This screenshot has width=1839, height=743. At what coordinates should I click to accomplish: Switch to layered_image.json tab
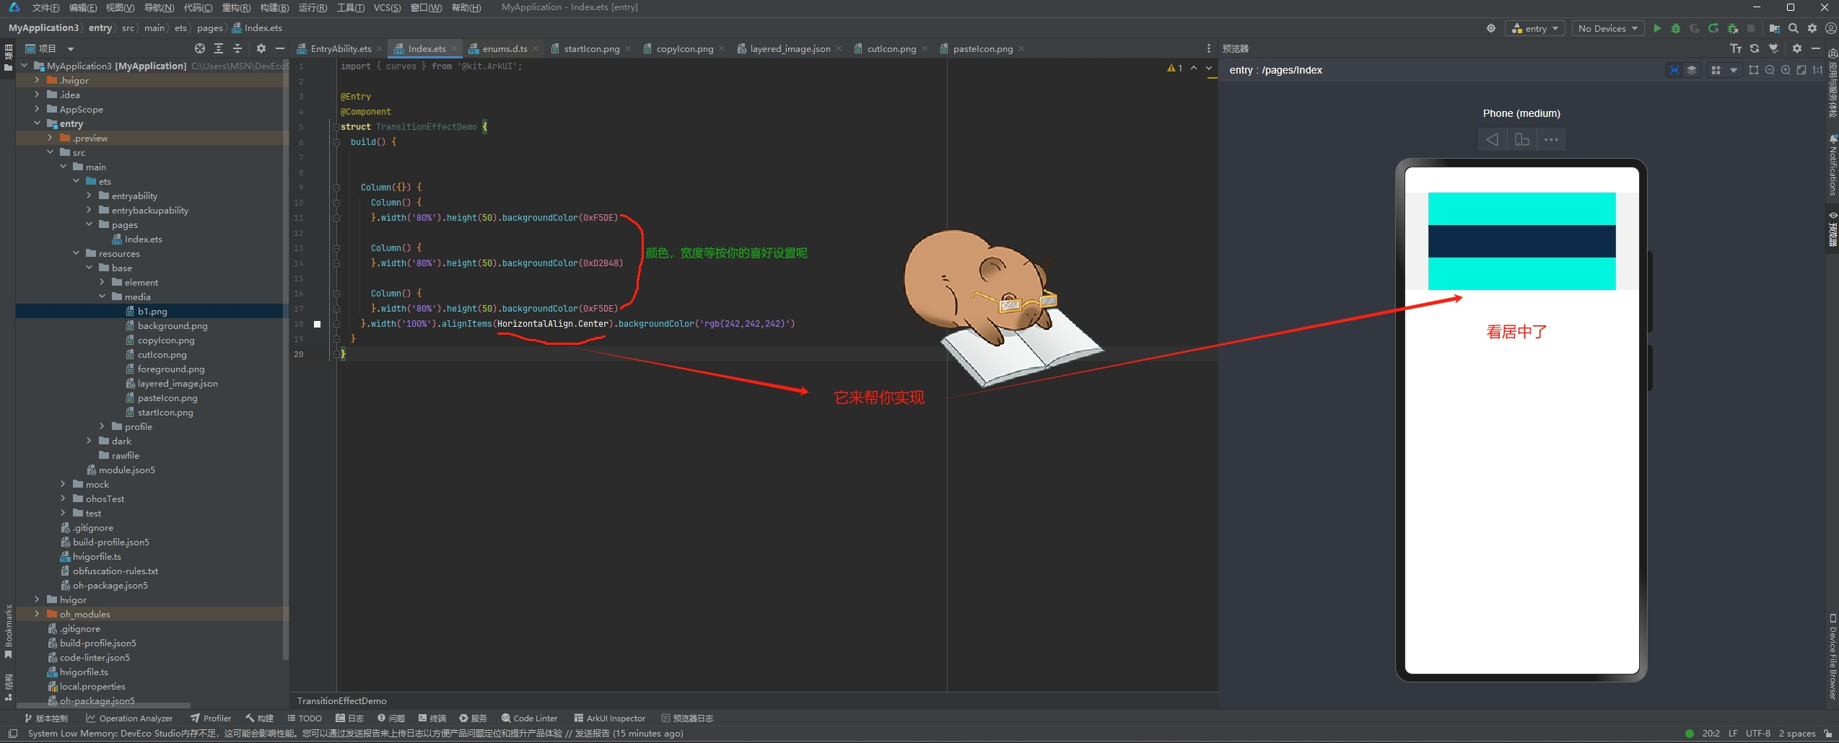click(790, 48)
